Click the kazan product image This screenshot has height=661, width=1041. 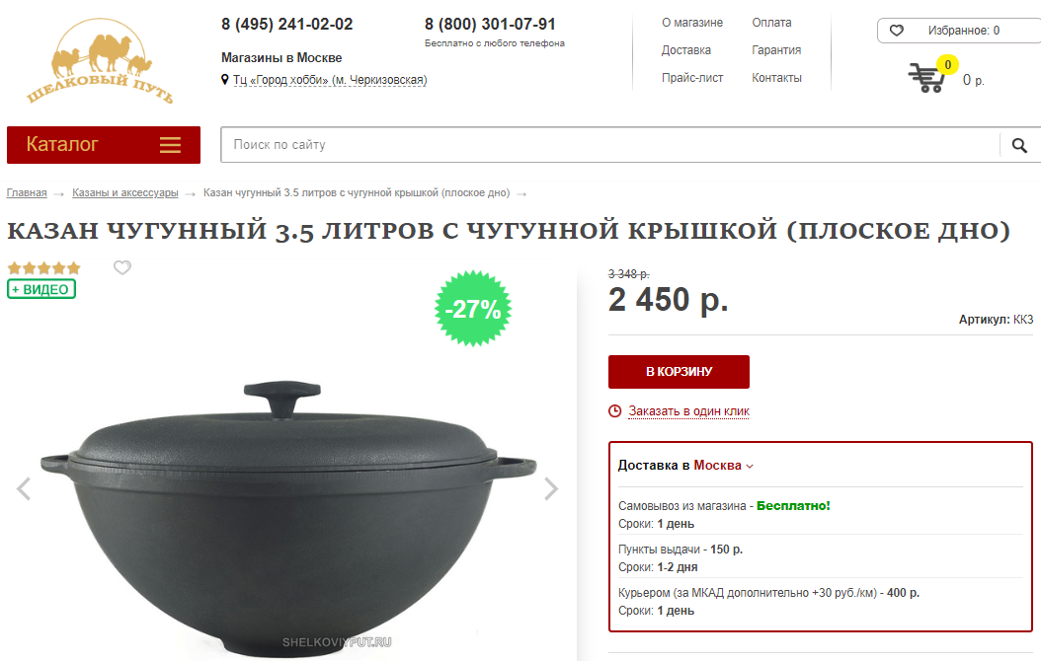pyautogui.click(x=288, y=517)
